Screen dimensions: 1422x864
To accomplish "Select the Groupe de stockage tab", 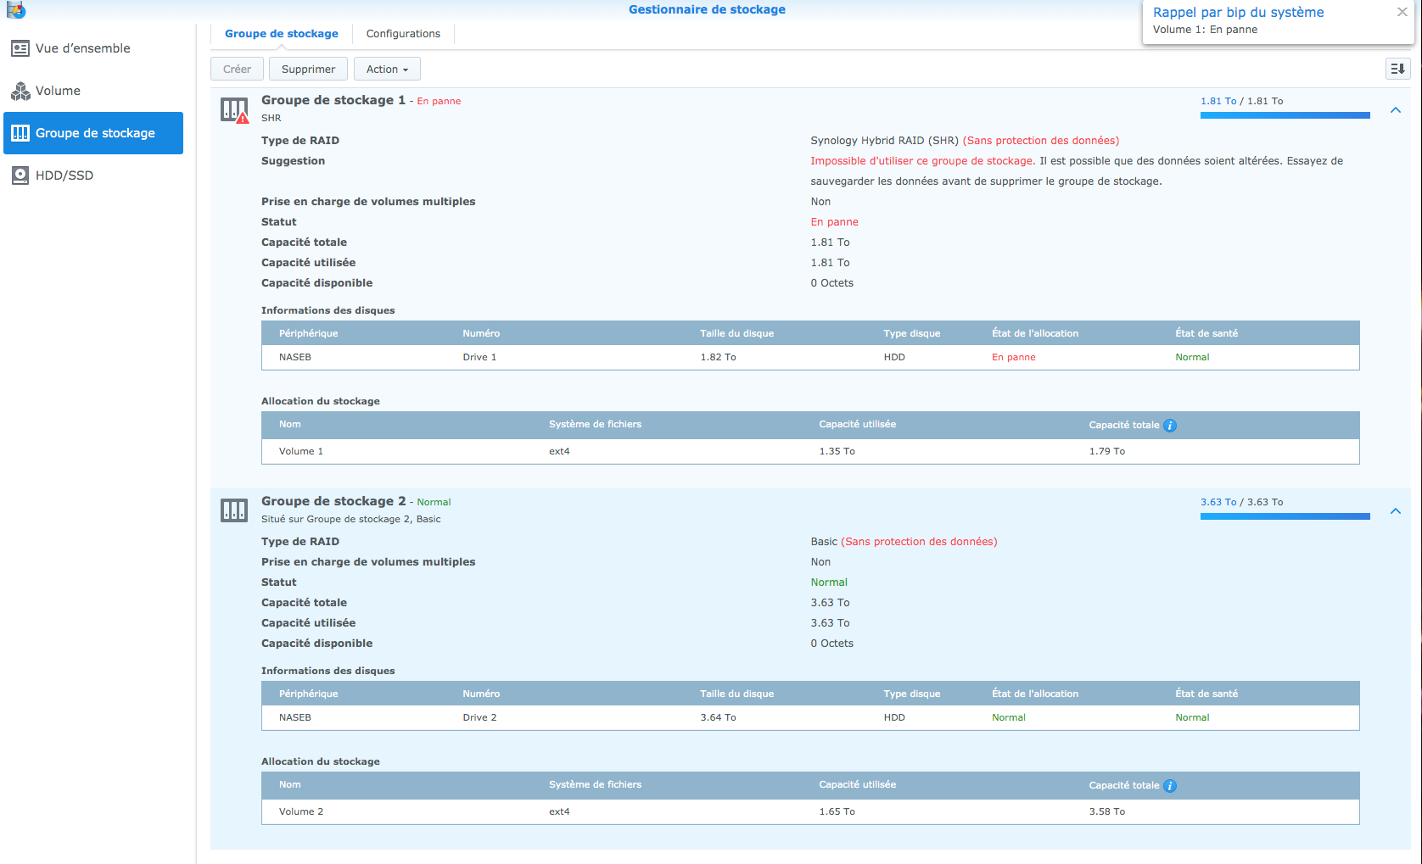I will pyautogui.click(x=281, y=34).
